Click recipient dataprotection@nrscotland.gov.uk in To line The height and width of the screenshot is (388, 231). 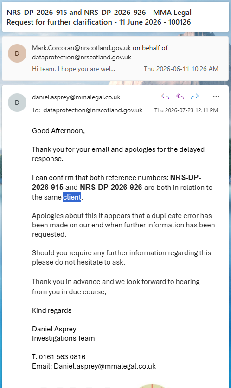tap(93, 110)
